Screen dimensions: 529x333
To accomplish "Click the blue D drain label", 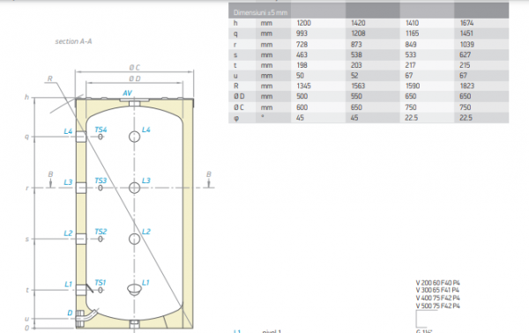I will point(70,313).
